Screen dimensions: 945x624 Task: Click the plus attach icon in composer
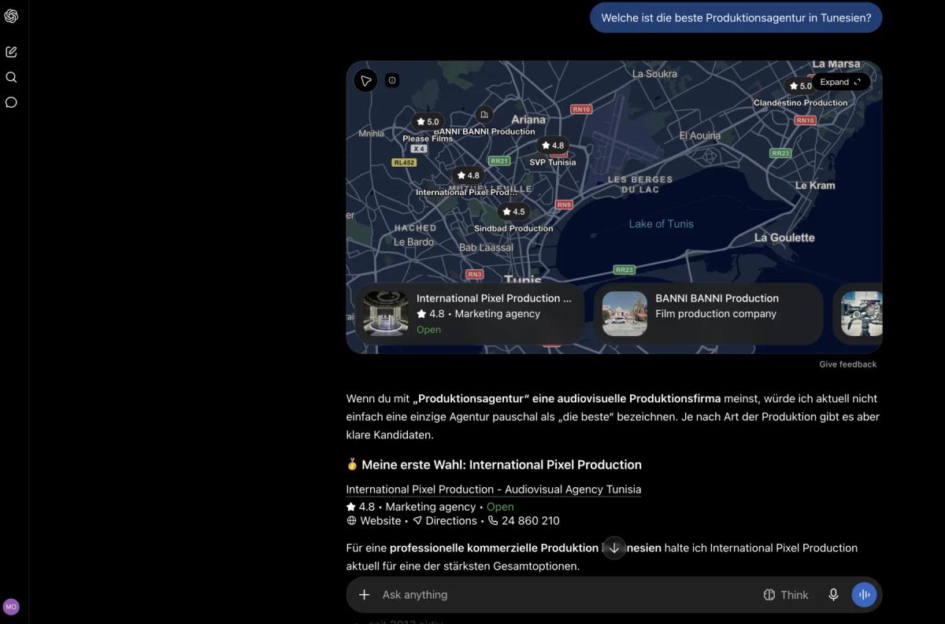click(x=365, y=595)
